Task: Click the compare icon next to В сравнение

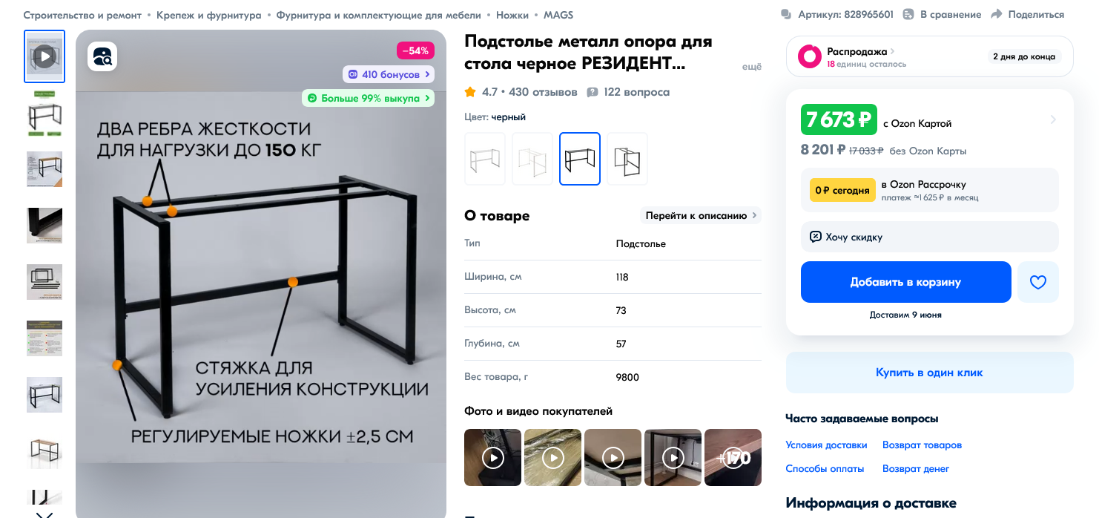Action: point(908,14)
